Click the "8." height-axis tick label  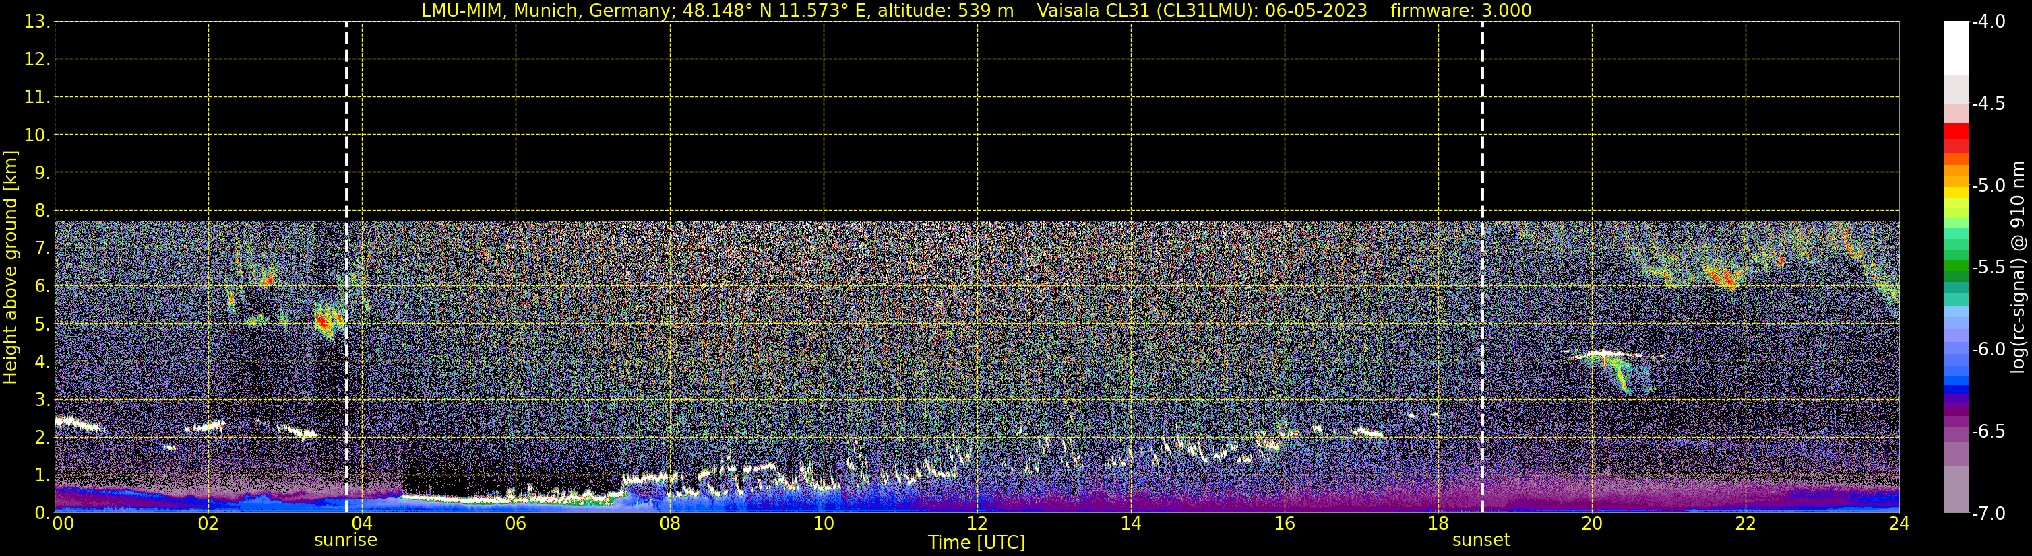tap(42, 210)
